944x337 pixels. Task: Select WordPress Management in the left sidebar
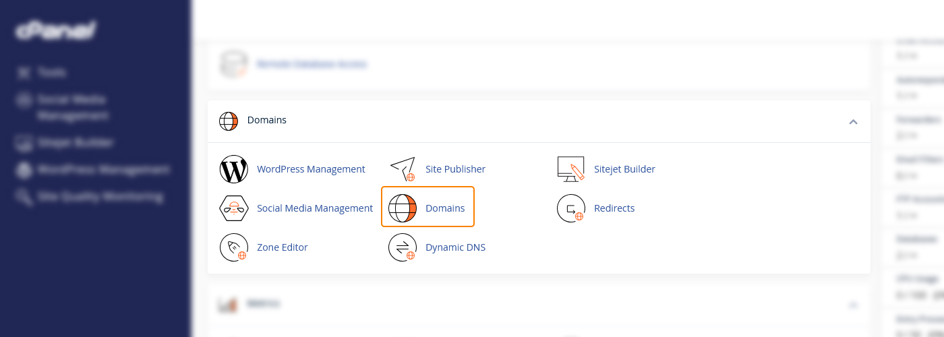coord(102,170)
